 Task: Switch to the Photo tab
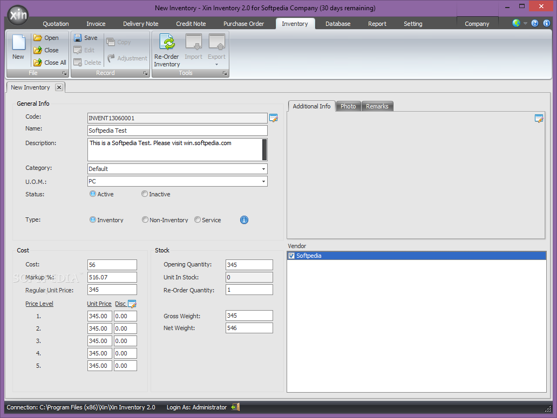pos(348,106)
